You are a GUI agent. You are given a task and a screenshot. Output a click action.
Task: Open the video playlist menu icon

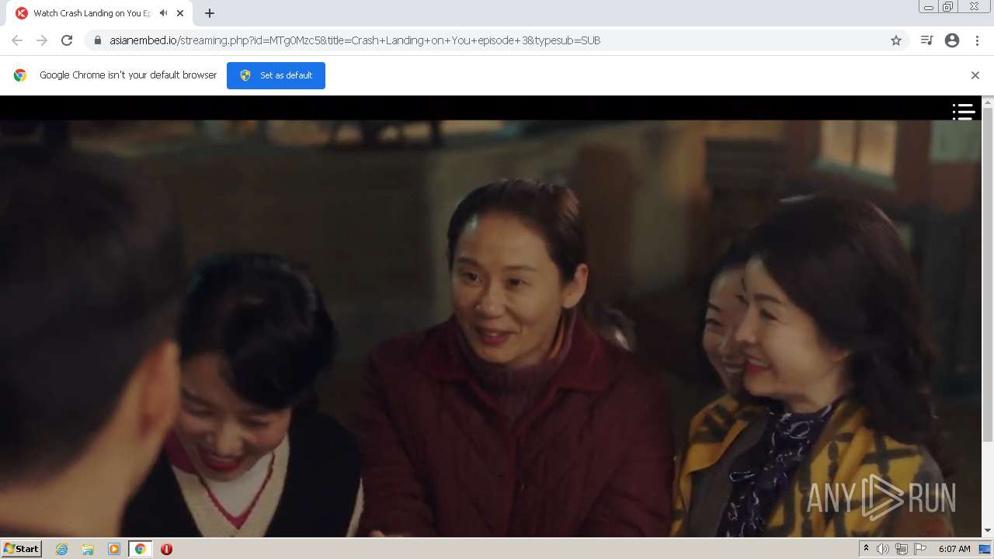[964, 112]
